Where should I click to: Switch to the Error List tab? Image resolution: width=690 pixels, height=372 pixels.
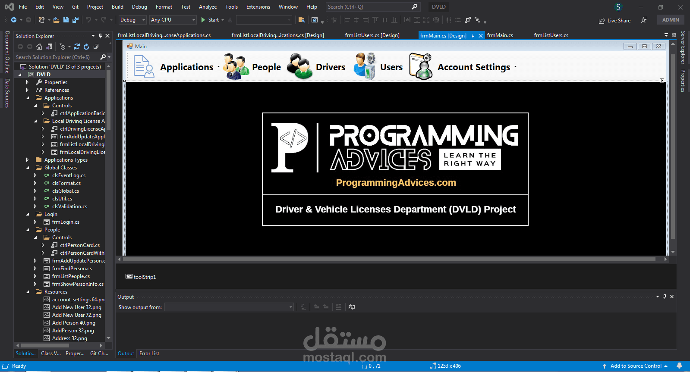(149, 353)
